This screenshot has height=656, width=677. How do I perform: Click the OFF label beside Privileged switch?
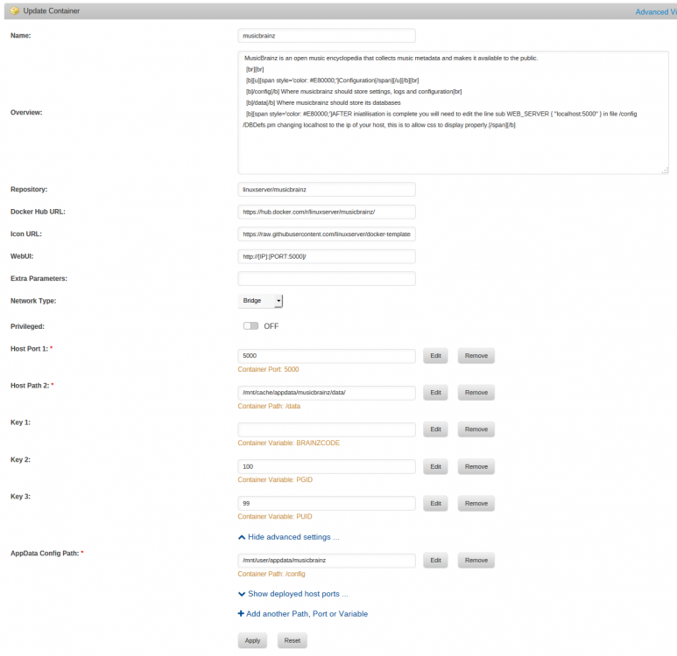pos(272,326)
